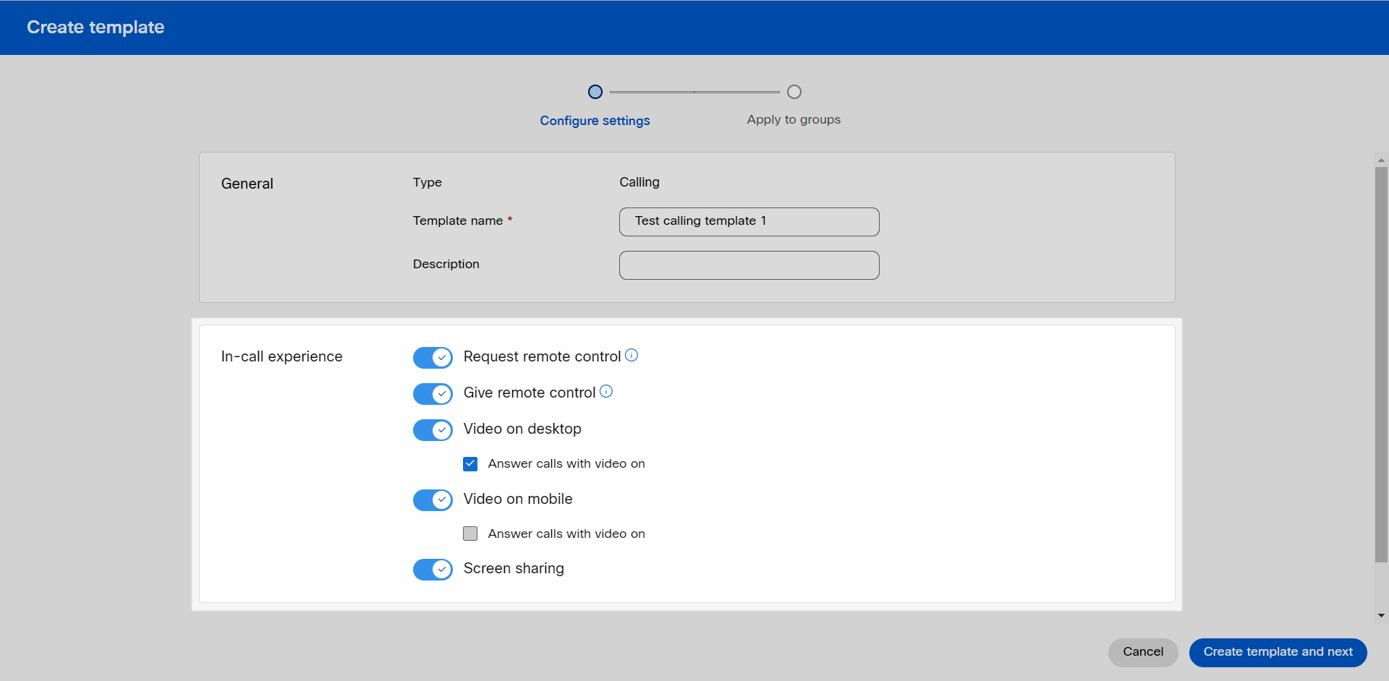Focus the Template name input field
The image size is (1389, 681).
pyautogui.click(x=749, y=222)
